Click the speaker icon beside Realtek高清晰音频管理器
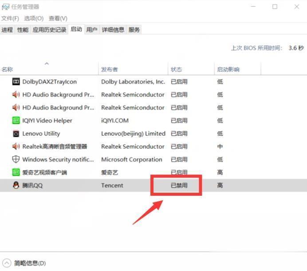 point(16,146)
